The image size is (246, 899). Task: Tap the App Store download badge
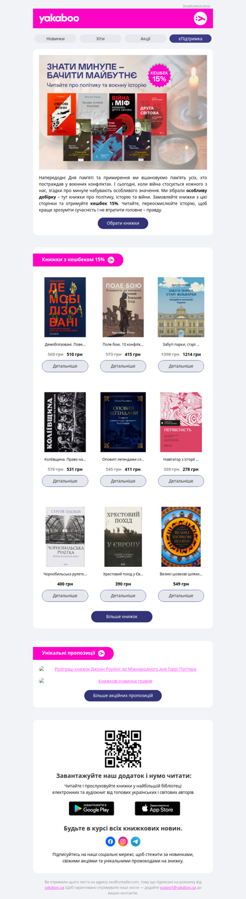(157, 808)
